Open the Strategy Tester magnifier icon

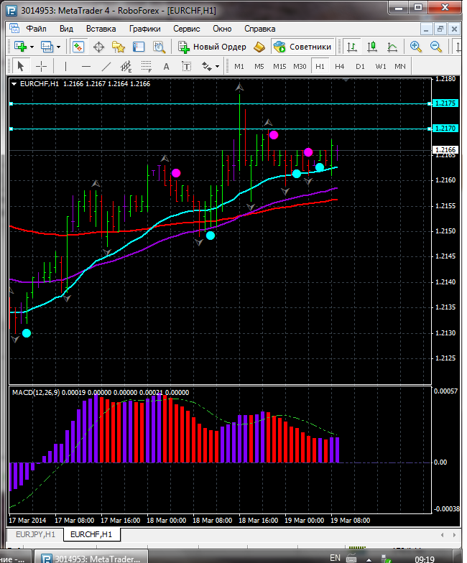click(159, 47)
